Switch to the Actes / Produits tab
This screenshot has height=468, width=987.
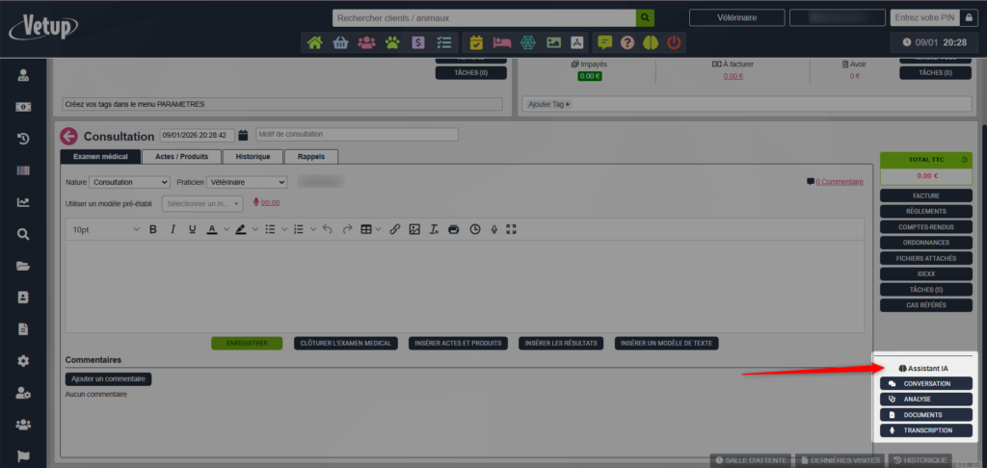(181, 156)
